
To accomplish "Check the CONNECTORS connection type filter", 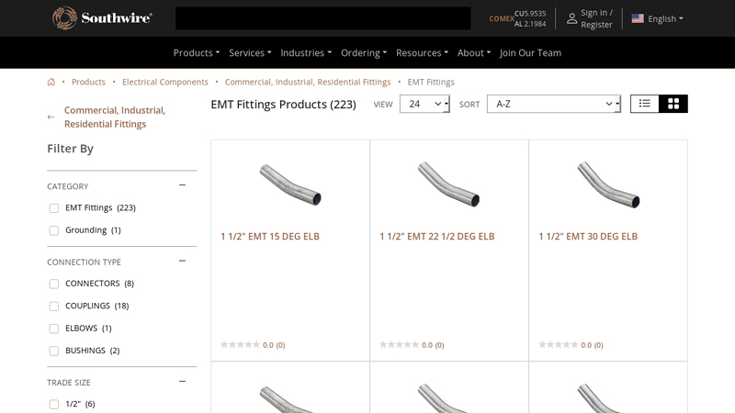I will pos(54,284).
